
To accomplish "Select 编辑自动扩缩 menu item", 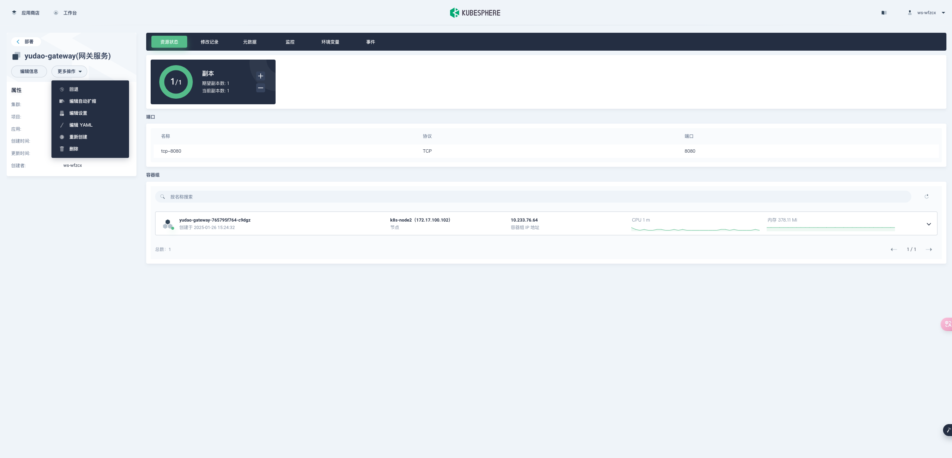I will [90, 101].
